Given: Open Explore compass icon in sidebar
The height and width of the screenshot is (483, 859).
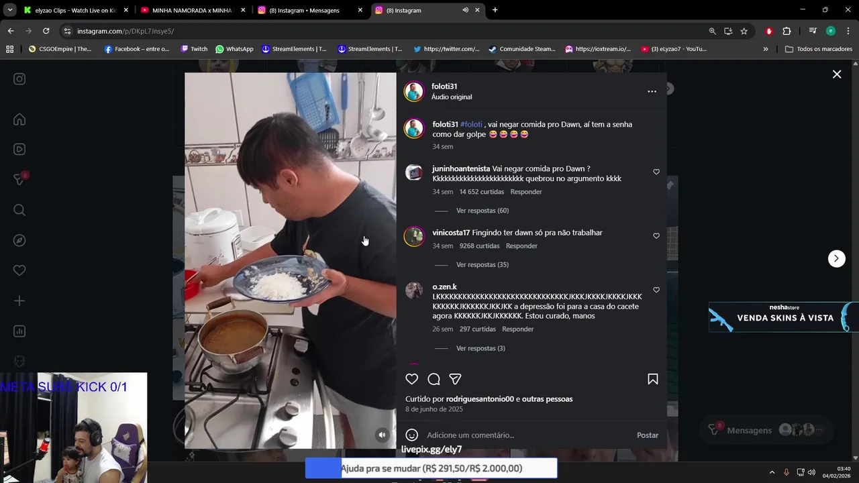Looking at the screenshot, I should (19, 240).
